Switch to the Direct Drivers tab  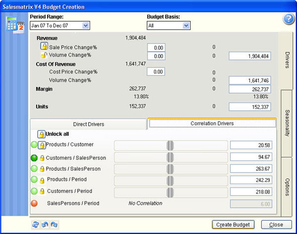pyautogui.click(x=89, y=124)
